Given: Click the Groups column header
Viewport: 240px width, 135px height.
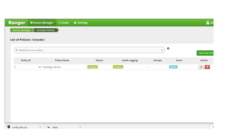Looking at the screenshot, I should tap(158, 60).
